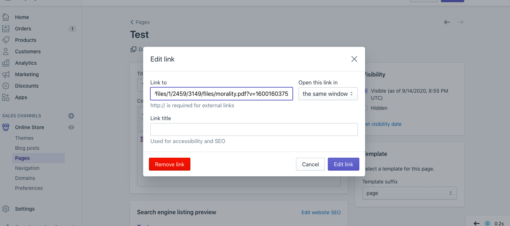The image size is (510, 226).
Task: Open Navigation in Online Store menu
Action: pyautogui.click(x=27, y=168)
